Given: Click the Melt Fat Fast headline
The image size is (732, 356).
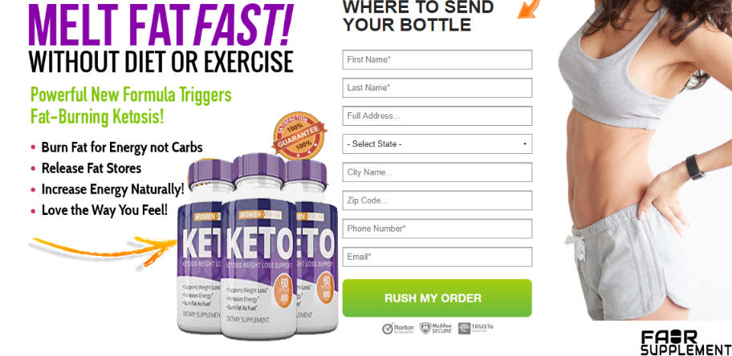Looking at the screenshot, I should point(161,23).
